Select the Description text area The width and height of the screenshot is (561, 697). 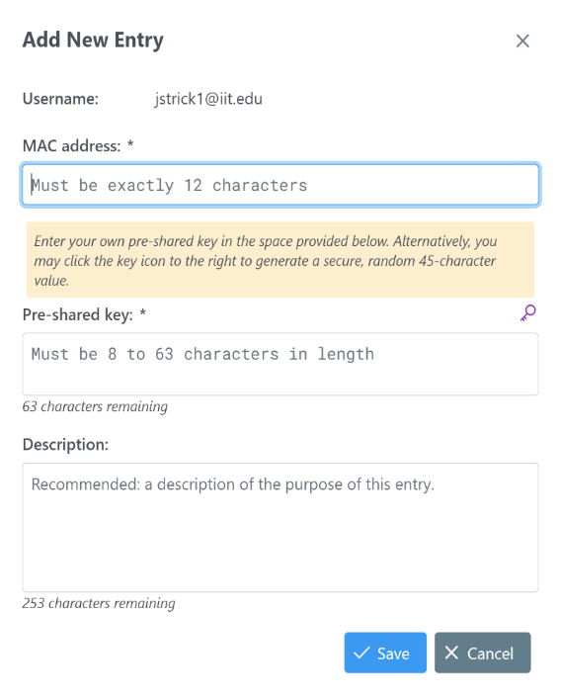280,527
